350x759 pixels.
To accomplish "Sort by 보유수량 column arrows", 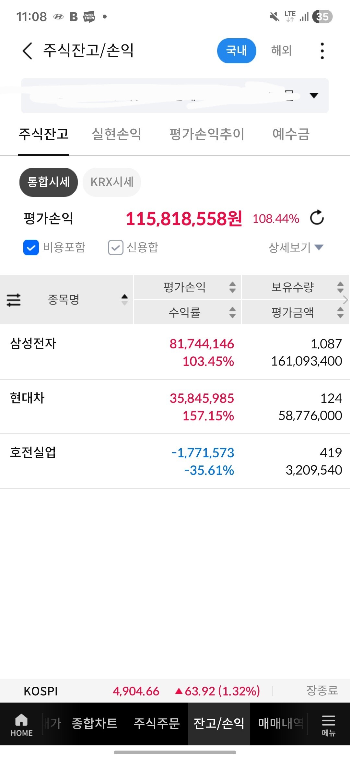I will point(340,287).
